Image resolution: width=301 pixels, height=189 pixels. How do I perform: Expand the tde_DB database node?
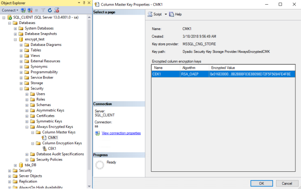point(15,165)
